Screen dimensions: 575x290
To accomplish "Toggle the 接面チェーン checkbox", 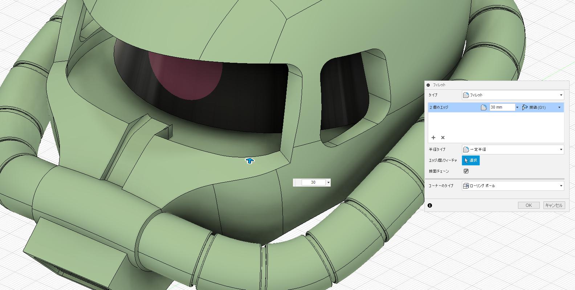I will [x=466, y=171].
